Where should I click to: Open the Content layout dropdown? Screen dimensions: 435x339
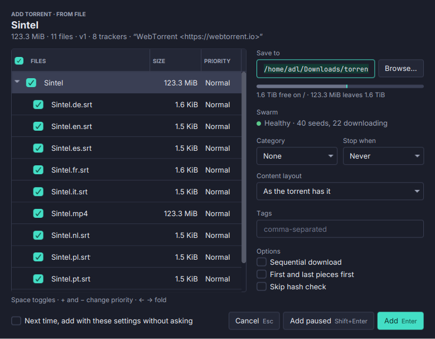pos(340,191)
